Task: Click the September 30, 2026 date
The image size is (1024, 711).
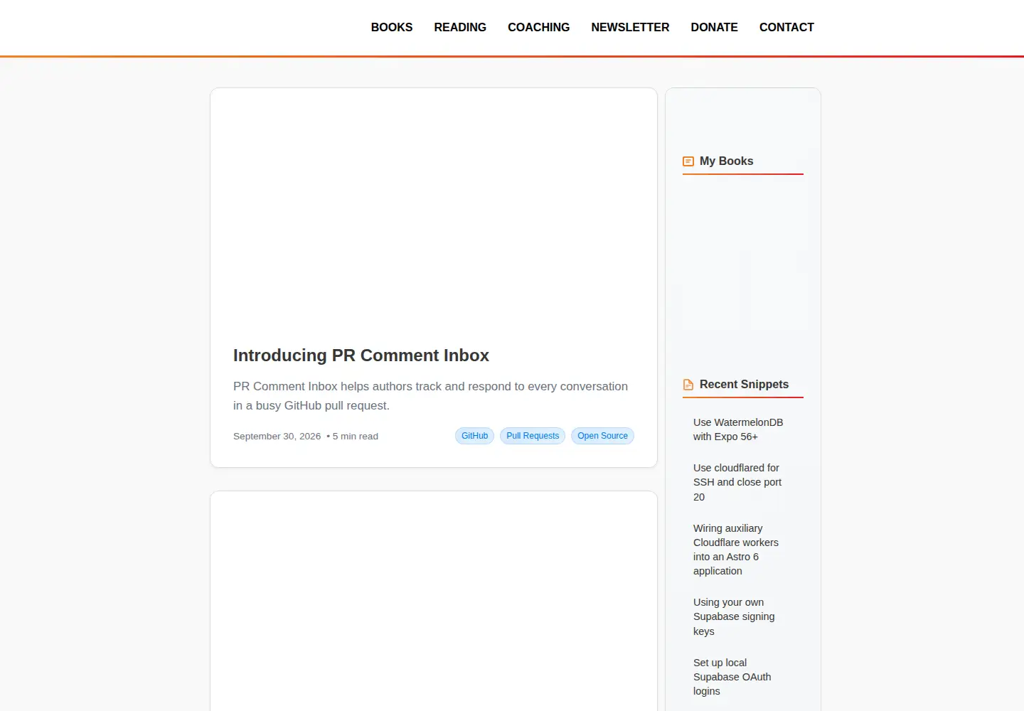Action: pyautogui.click(x=277, y=437)
